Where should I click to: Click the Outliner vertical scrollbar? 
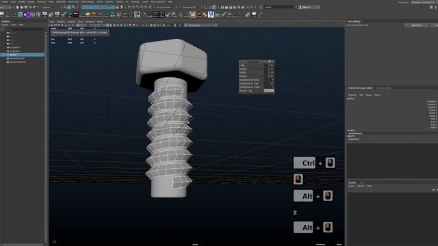tap(46, 137)
